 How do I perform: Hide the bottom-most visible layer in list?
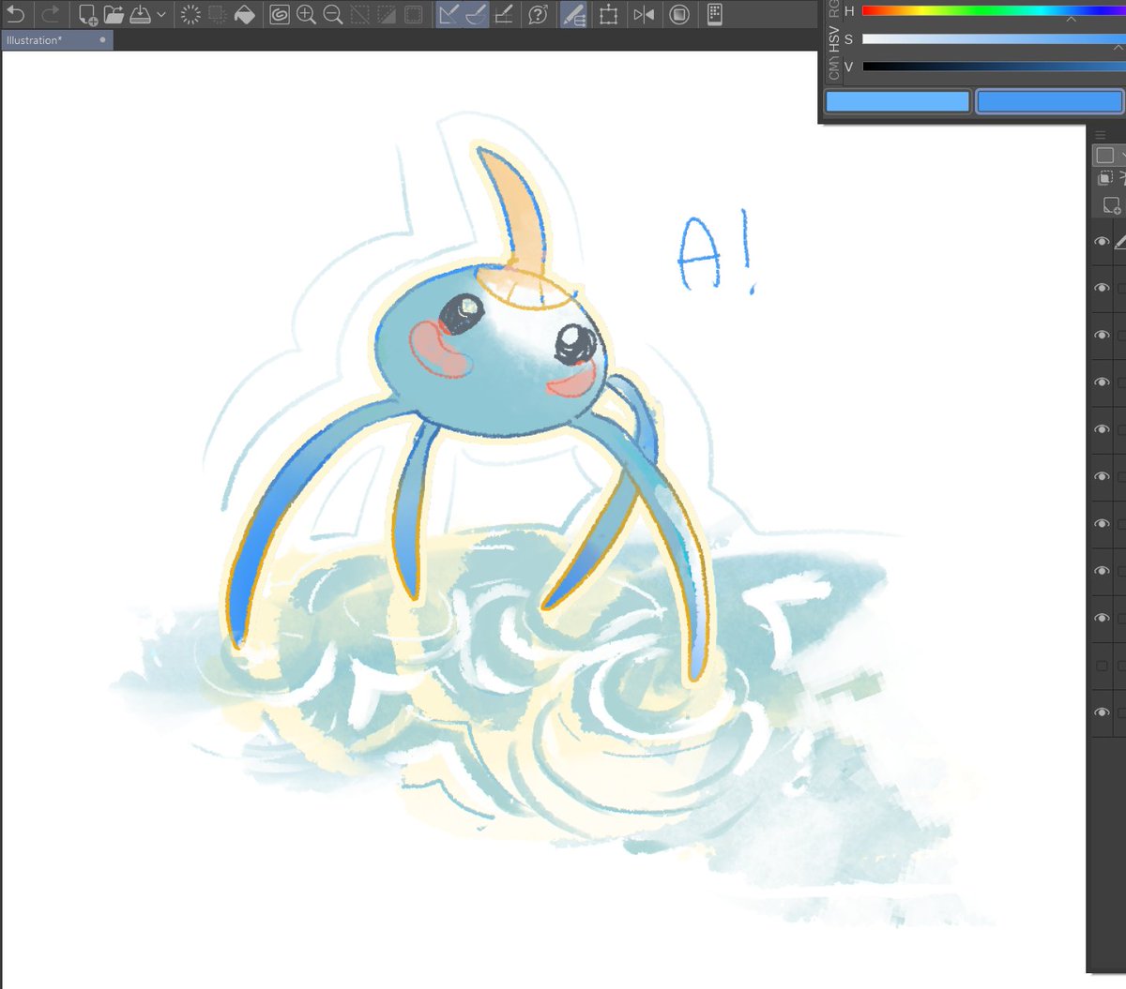[1102, 712]
